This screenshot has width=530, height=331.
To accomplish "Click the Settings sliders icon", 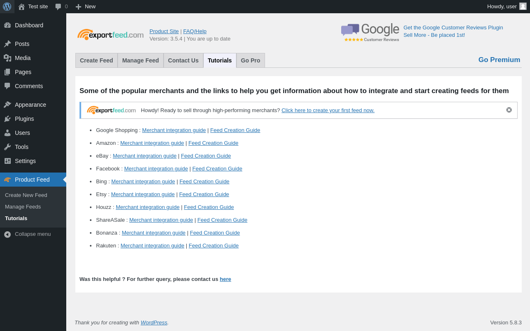I will click(x=7, y=161).
